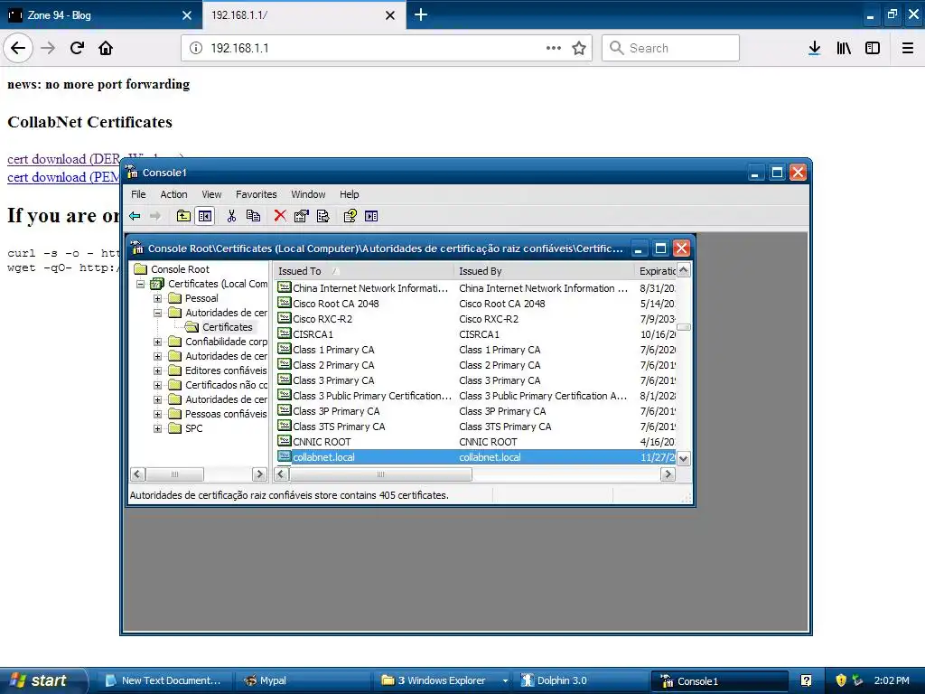The width and height of the screenshot is (925, 694).
Task: Open the Window menu
Action: point(308,194)
